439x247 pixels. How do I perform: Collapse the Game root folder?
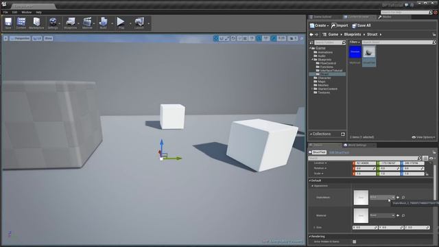click(310, 48)
